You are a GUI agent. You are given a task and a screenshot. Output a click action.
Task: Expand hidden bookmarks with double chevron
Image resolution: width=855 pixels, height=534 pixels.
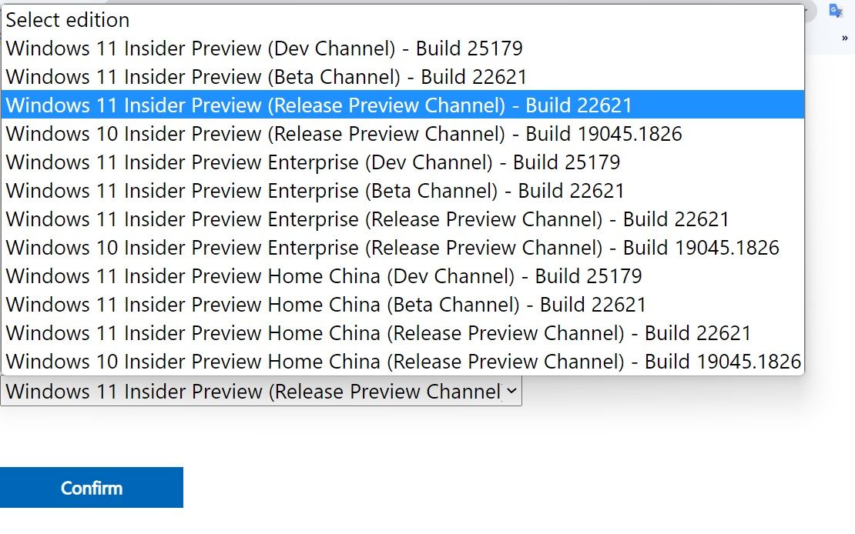pos(844,38)
